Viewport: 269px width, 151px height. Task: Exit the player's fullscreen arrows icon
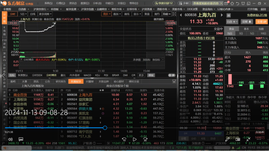248,139
